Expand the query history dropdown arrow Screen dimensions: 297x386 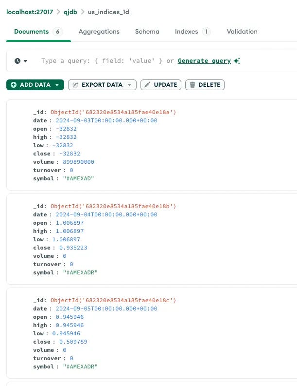point(26,61)
